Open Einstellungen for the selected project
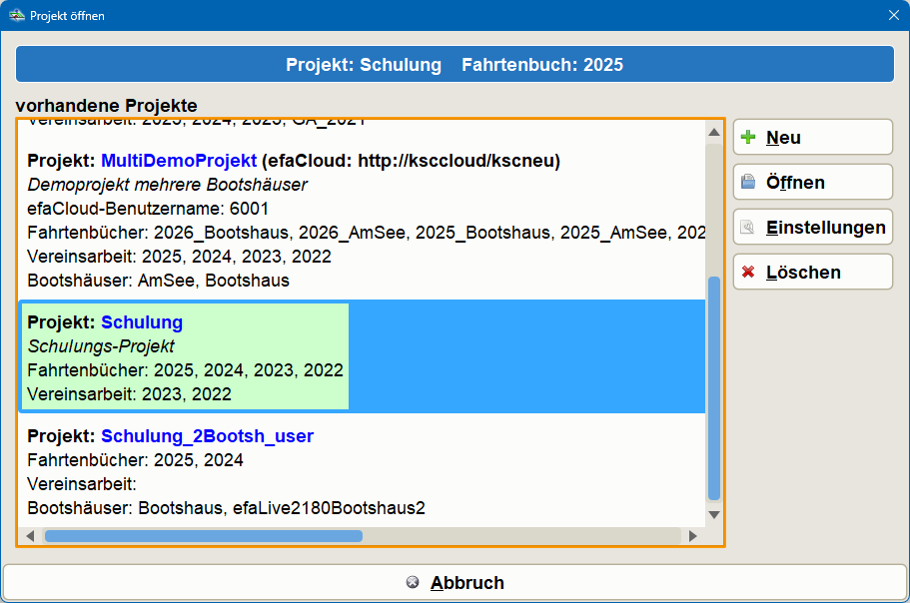The image size is (910, 603). tap(812, 227)
